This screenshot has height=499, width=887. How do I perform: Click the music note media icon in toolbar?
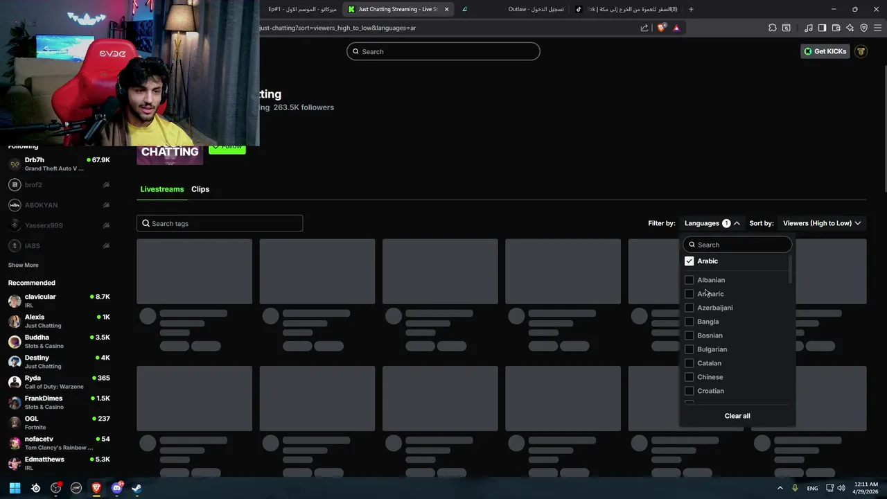809,28
